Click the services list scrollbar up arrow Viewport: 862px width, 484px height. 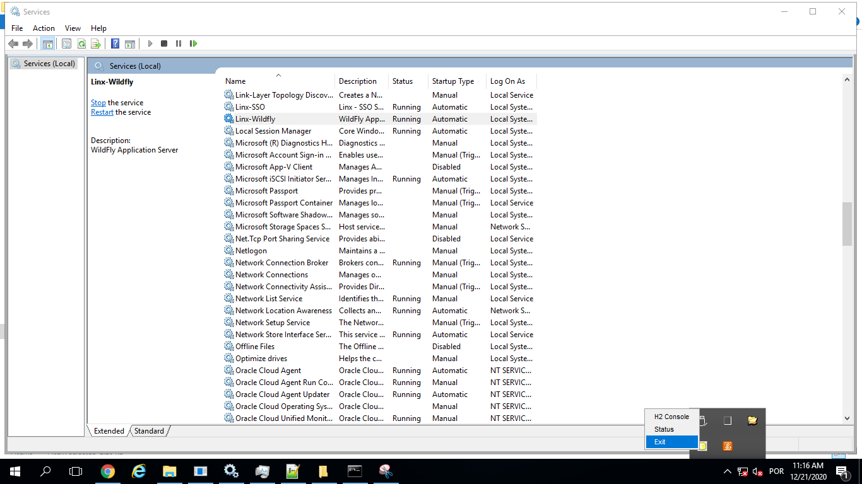click(847, 79)
